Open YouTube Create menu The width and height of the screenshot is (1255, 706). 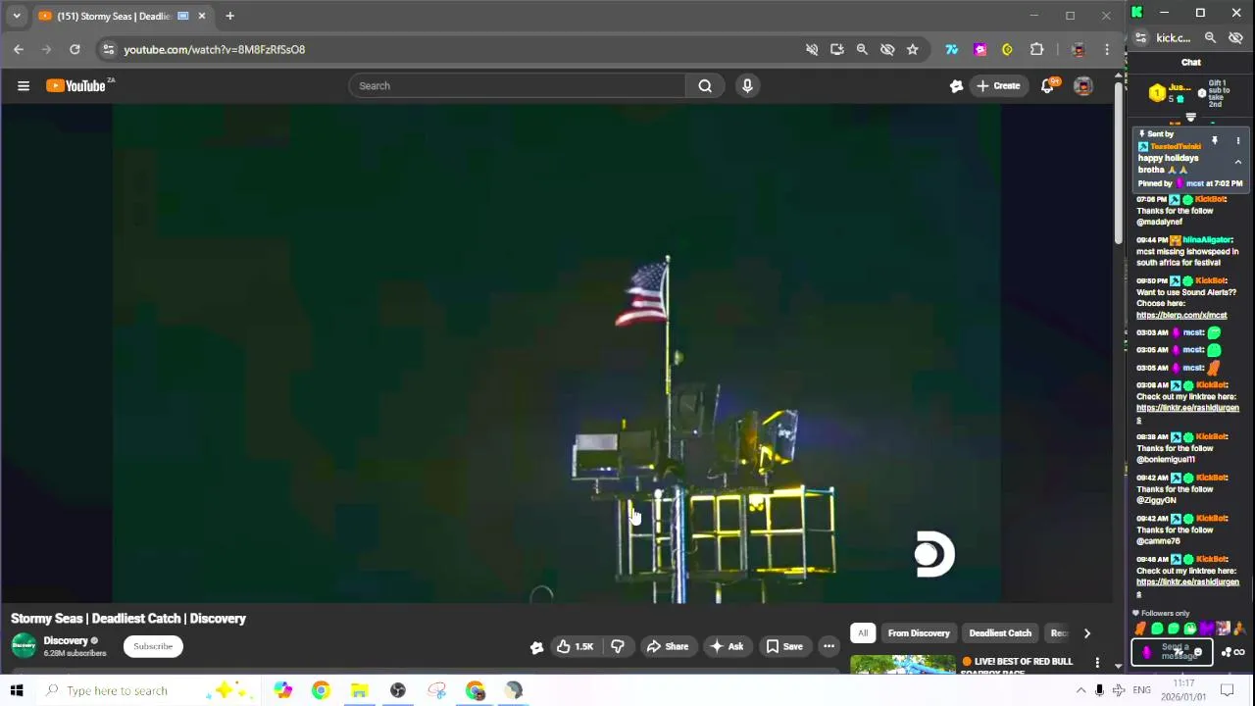pos(998,86)
